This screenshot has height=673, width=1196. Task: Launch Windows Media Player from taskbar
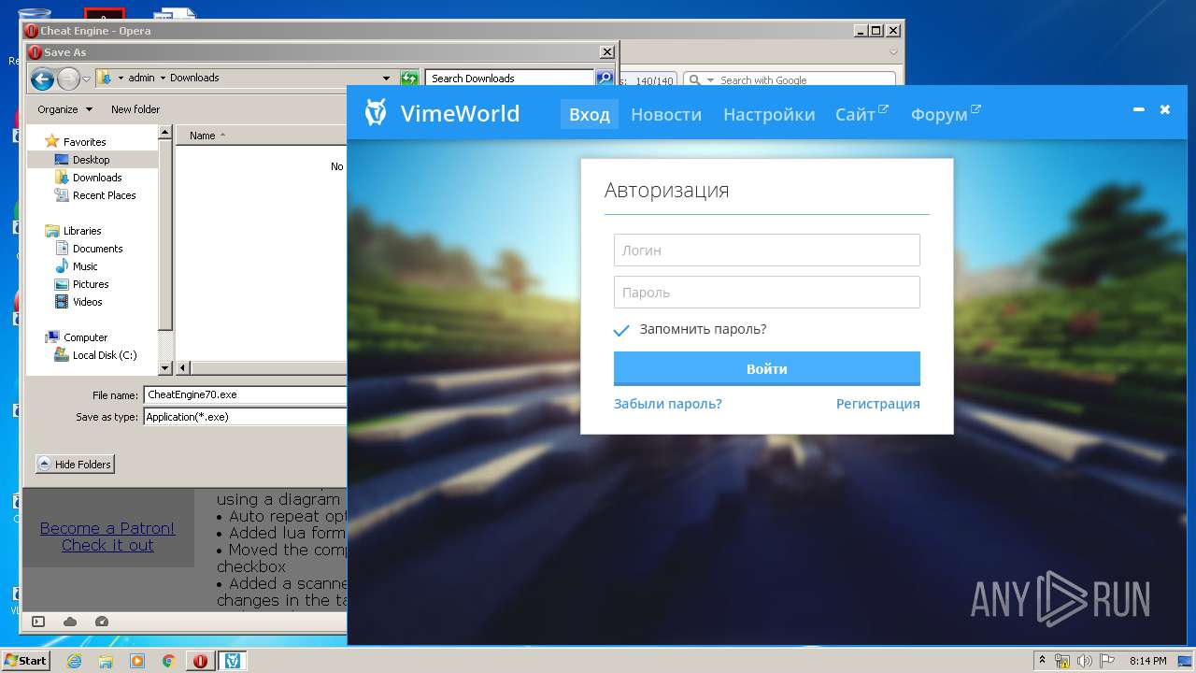(x=137, y=661)
